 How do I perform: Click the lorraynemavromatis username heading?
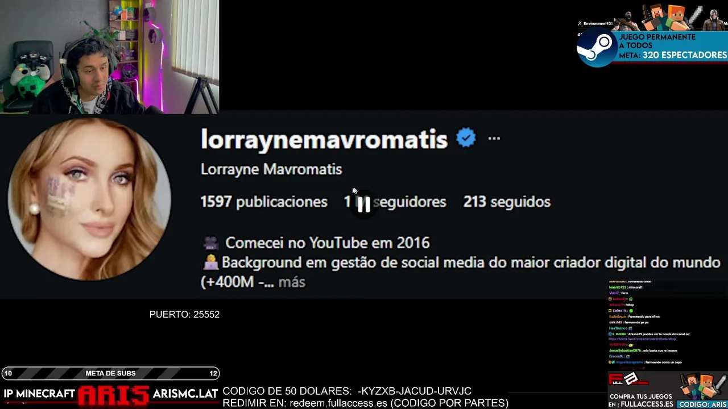[324, 139]
